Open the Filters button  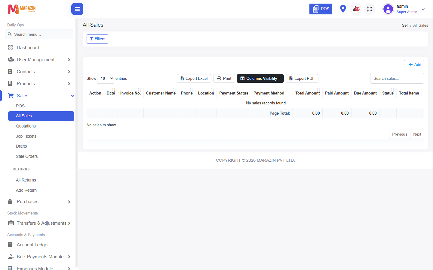click(97, 39)
